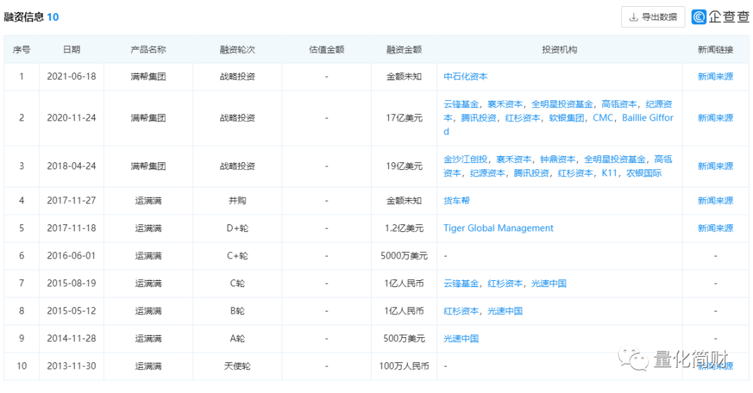Image resolution: width=753 pixels, height=393 pixels.
Task: Select the 天使轮 round cell
Action: click(x=237, y=366)
